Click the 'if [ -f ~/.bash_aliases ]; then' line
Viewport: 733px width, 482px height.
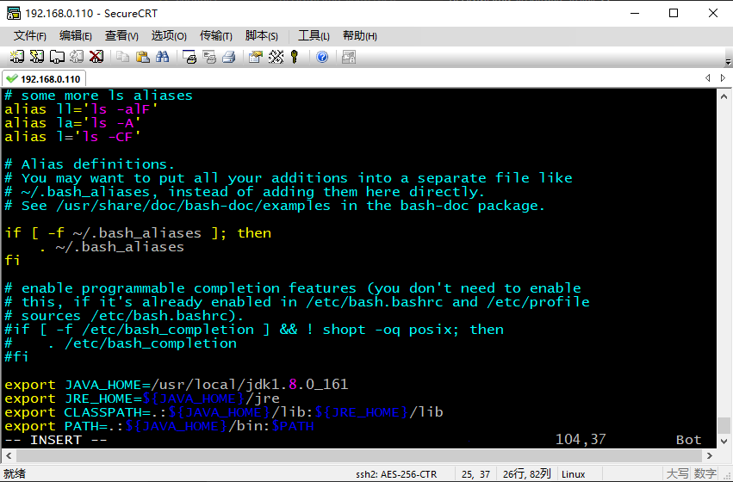pos(138,233)
